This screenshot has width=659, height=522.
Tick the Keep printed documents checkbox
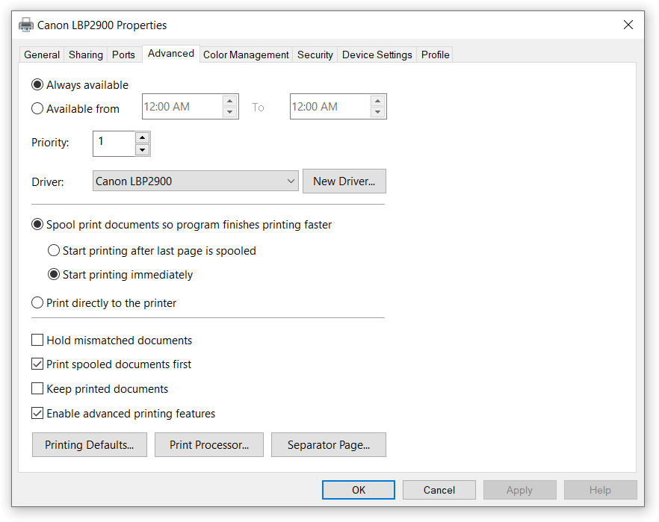point(37,389)
